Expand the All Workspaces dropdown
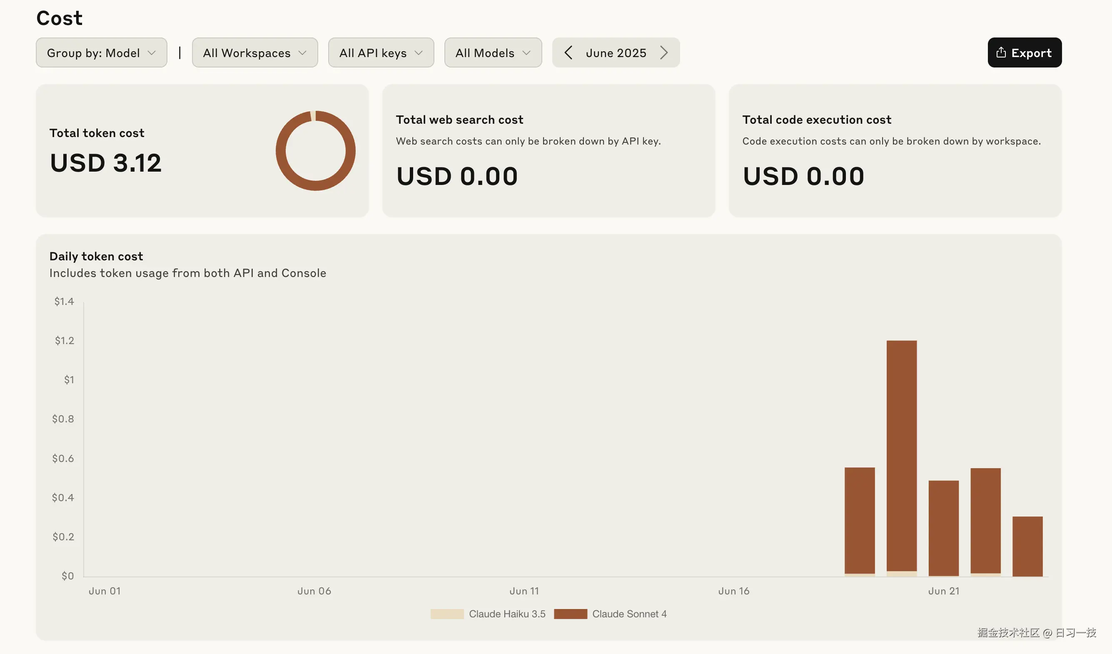 click(x=254, y=53)
